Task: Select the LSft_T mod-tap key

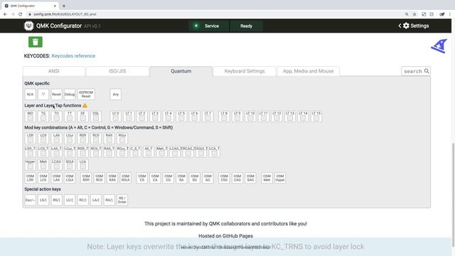Action: tap(30, 151)
